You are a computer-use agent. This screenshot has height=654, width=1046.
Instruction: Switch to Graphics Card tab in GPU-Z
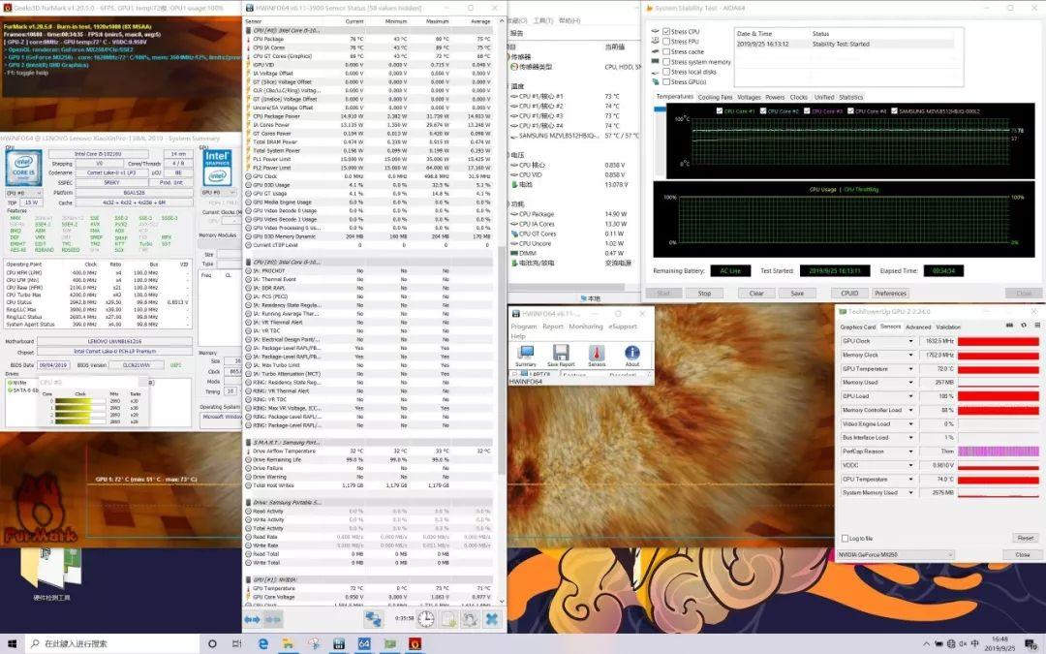click(x=857, y=327)
